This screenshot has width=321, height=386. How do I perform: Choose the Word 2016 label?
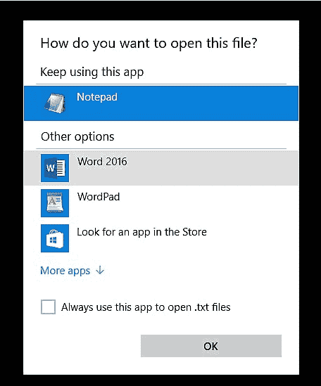(102, 162)
